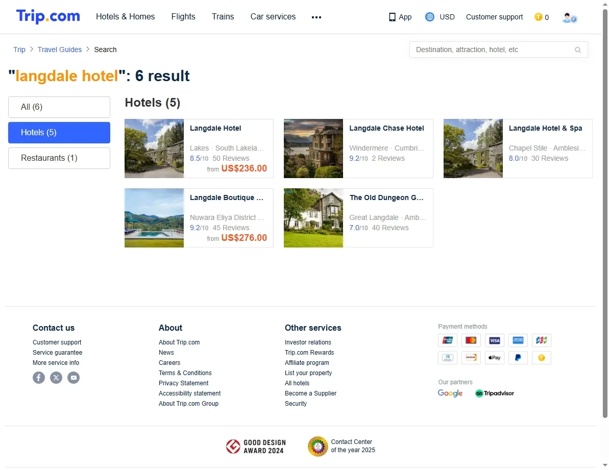Click the UnionPay payment icon
This screenshot has width=609, height=470.
pyautogui.click(x=447, y=340)
